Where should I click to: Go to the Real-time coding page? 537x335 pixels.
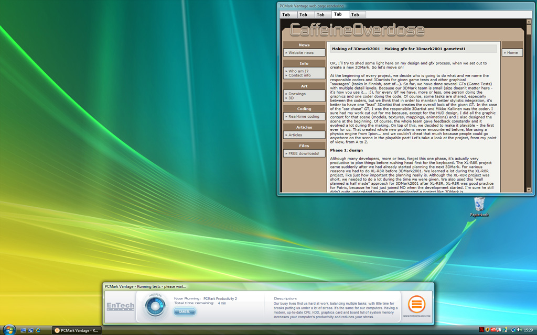[x=304, y=117]
